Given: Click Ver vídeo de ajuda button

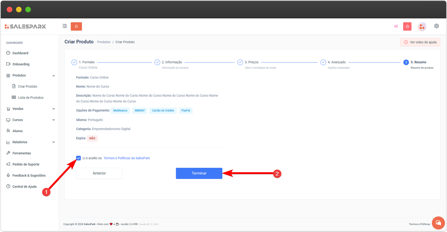Looking at the screenshot, I should coord(420,42).
